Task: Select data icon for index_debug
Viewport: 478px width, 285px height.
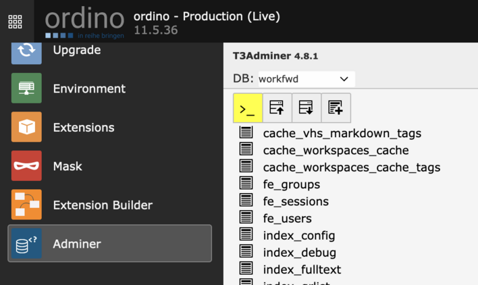Action: (246, 251)
